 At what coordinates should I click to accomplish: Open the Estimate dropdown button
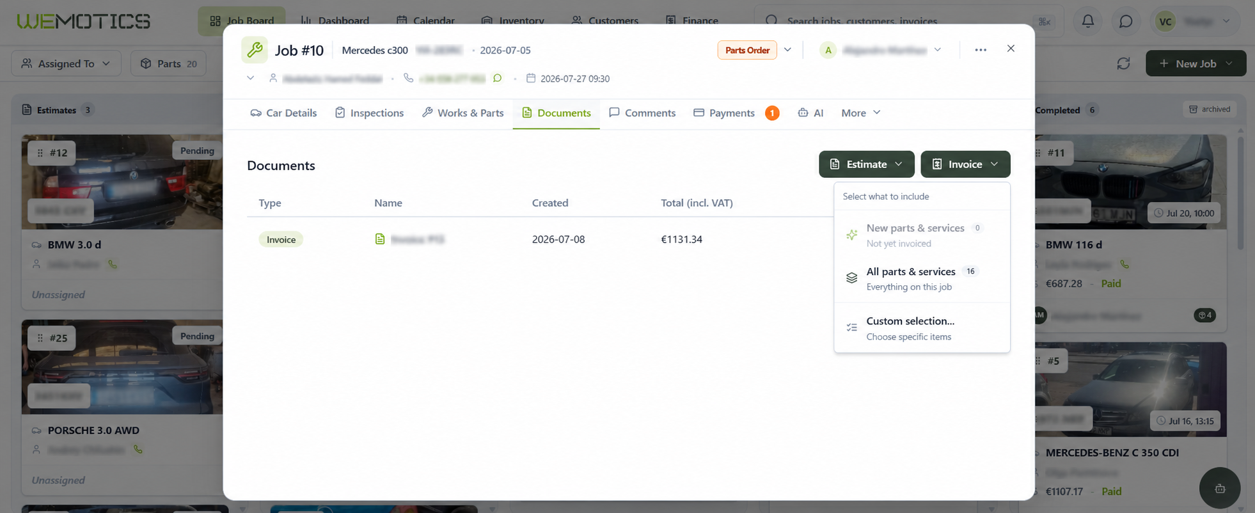867,164
